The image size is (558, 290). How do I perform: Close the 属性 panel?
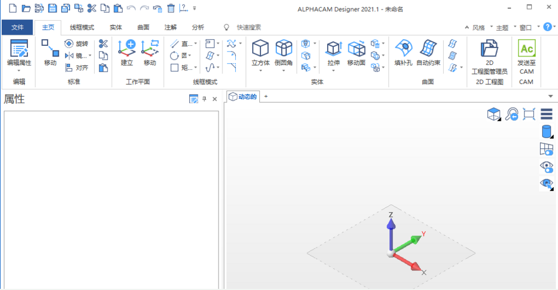tap(215, 99)
